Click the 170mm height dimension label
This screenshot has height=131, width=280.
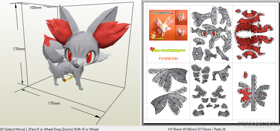point(19,49)
